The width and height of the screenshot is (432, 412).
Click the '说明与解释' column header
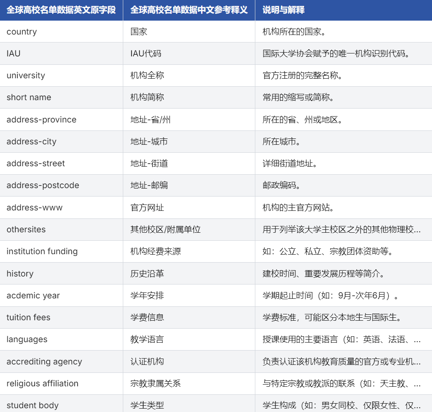[344, 10]
